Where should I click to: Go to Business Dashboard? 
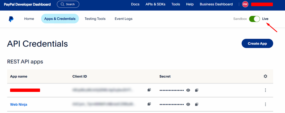pyautogui.click(x=216, y=4)
